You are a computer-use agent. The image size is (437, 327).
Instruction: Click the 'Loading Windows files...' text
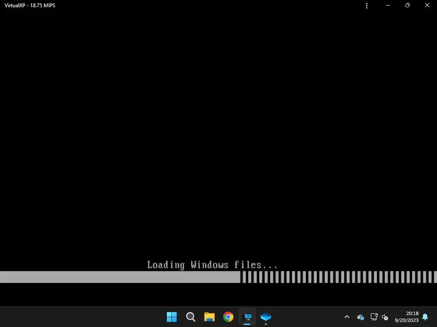[x=212, y=265]
